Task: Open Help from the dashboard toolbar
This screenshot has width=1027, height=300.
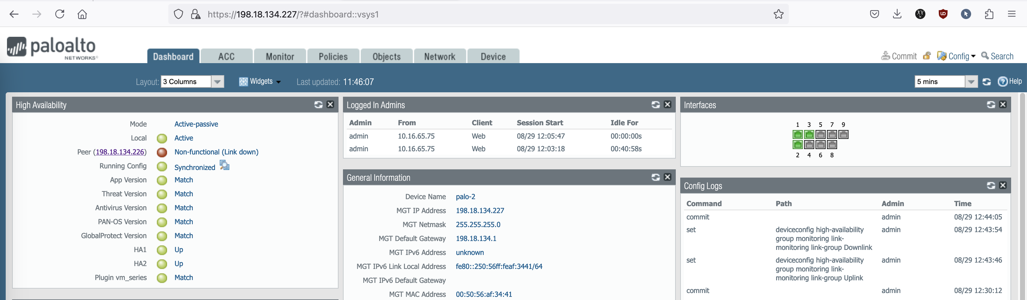Action: (x=1010, y=82)
